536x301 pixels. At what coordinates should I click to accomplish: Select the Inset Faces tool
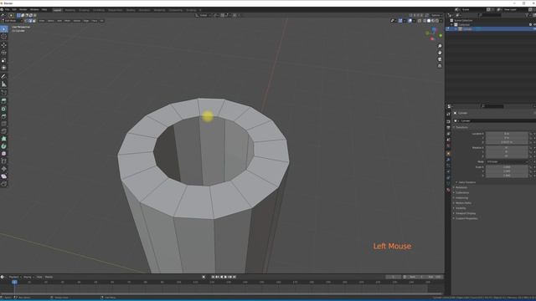click(3, 109)
